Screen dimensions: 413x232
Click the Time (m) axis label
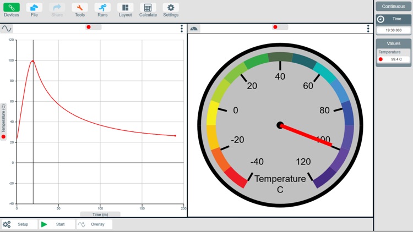(100, 214)
